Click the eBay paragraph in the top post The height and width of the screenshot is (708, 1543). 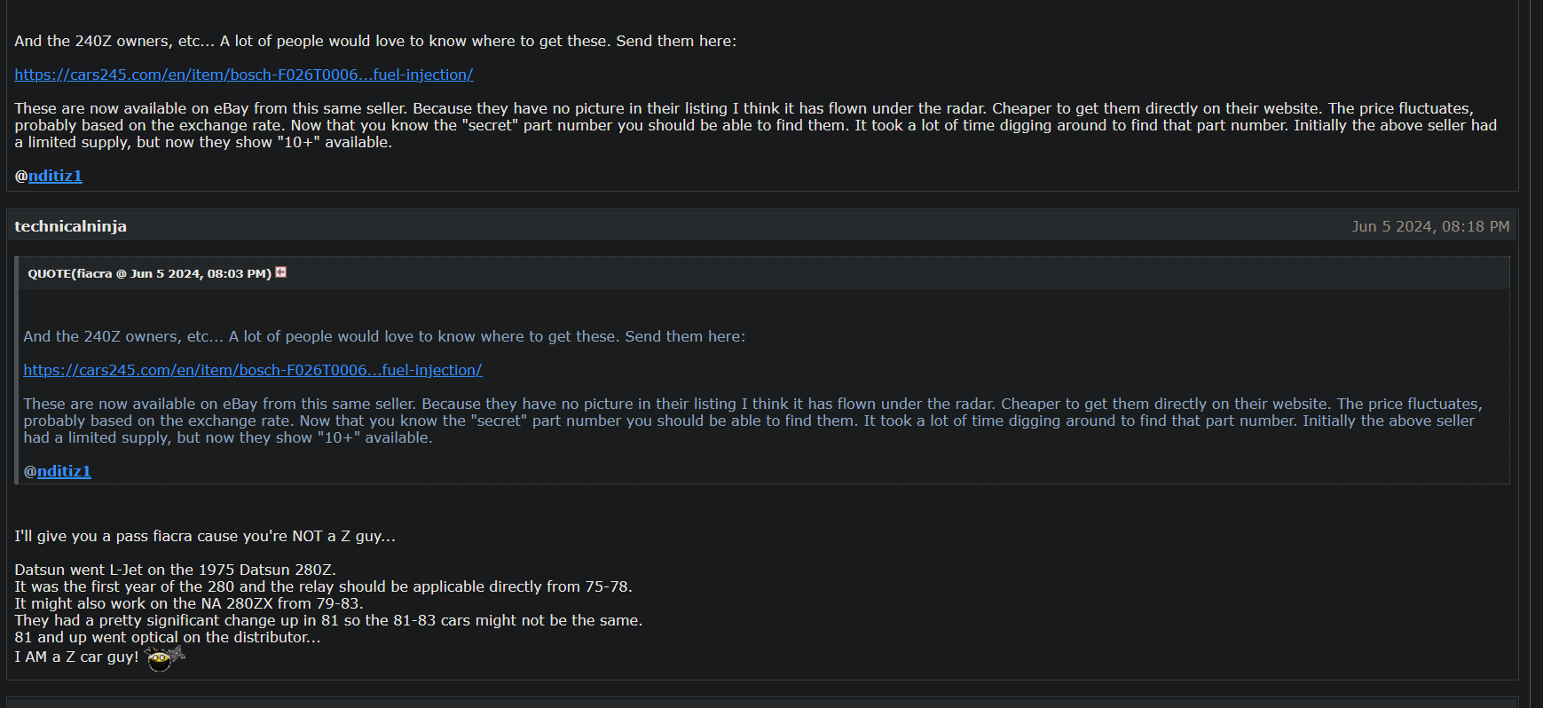(x=754, y=125)
